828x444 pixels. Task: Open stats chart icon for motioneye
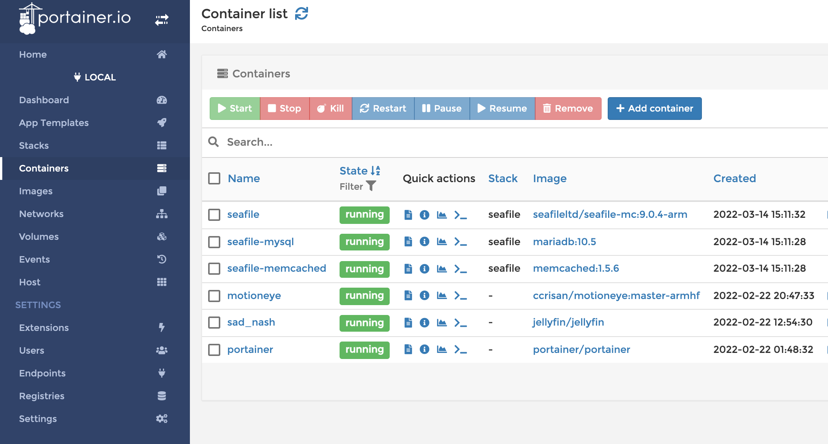pyautogui.click(x=442, y=296)
